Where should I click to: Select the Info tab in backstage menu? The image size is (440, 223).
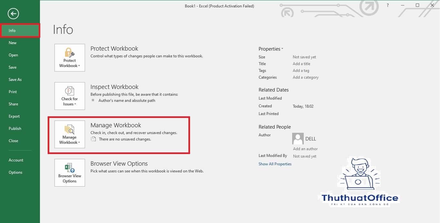pos(20,31)
